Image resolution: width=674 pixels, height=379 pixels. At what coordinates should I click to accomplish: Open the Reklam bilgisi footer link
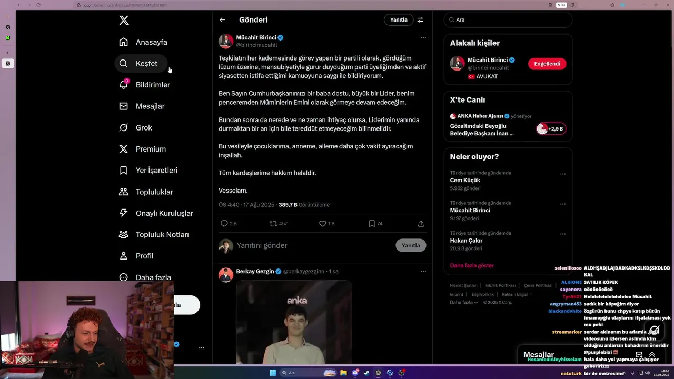[x=514, y=294]
